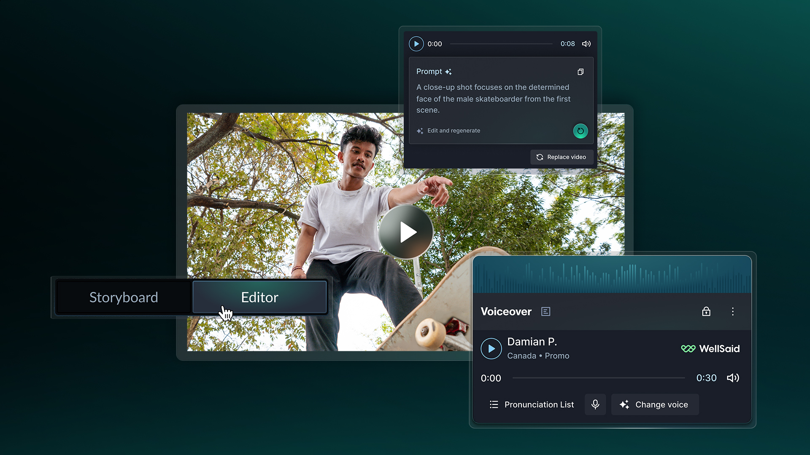The image size is (810, 455).
Task: Open the Pronunciation List
Action: [532, 405]
